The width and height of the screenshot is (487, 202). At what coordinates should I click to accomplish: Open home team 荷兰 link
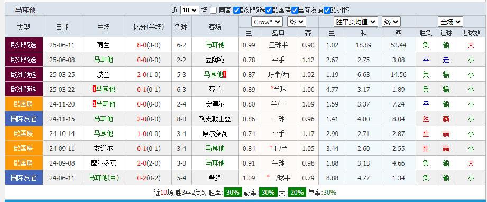[104, 45]
